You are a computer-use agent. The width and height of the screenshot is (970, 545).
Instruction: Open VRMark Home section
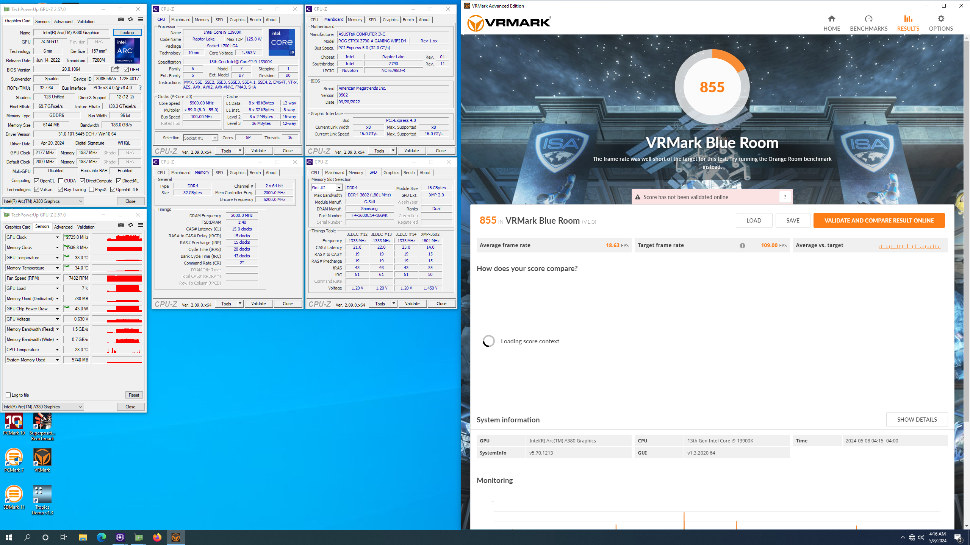pos(832,23)
